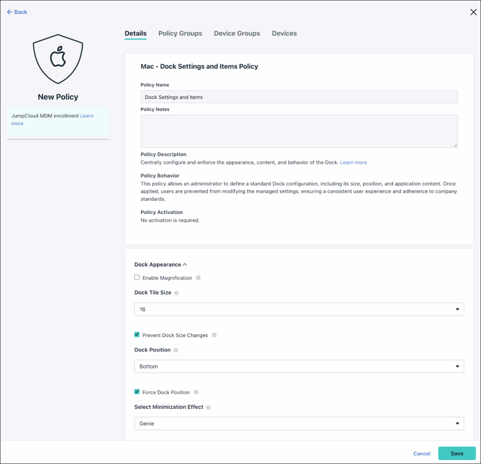Screen dimensions: 481x464
Task: Click the Apple shield policy icon
Action: point(58,60)
